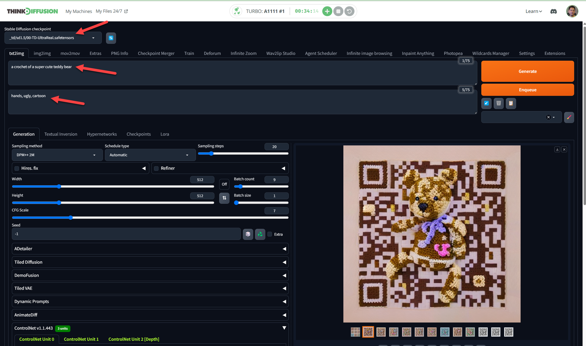Open the Lora tab
The height and width of the screenshot is (346, 586).
(x=165, y=134)
